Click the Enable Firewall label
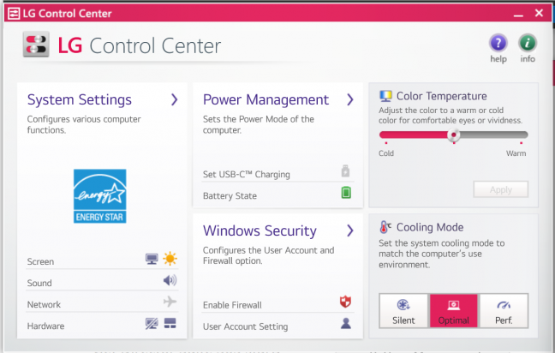Screen dimensions: 555x353 pos(232,305)
